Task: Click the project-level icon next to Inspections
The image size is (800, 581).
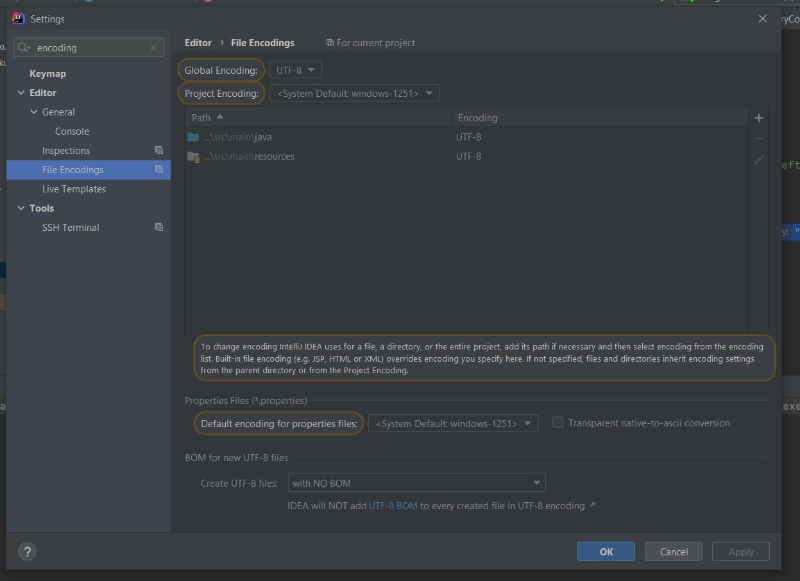Action: coord(159,150)
